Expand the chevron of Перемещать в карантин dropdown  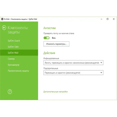pos(101,73)
